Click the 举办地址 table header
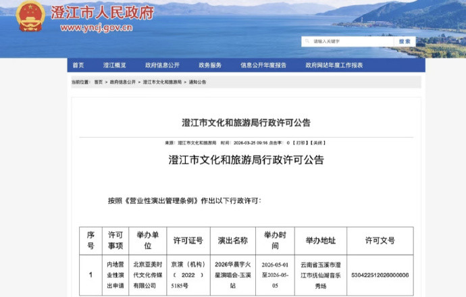This screenshot has width=466, height=297. coord(321,240)
